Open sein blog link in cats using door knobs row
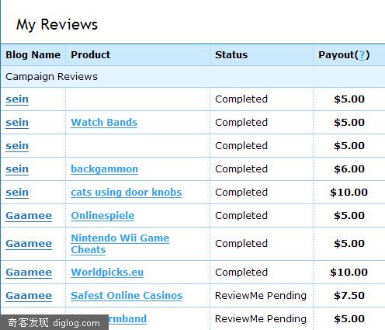The image size is (385, 330). click(x=17, y=193)
